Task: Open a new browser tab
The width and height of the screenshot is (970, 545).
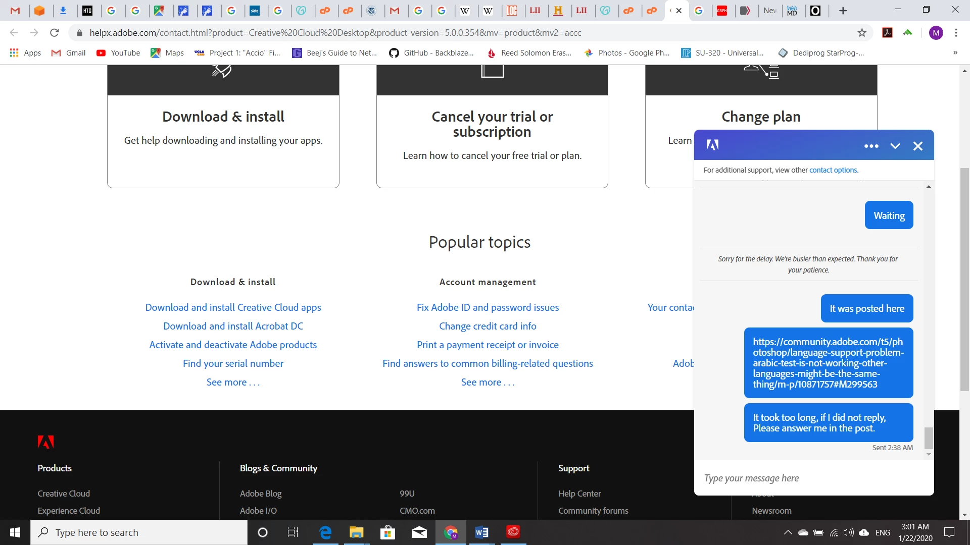Action: pos(843,11)
